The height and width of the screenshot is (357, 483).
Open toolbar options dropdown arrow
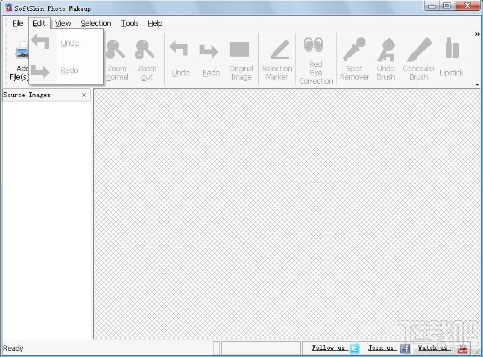[477, 84]
